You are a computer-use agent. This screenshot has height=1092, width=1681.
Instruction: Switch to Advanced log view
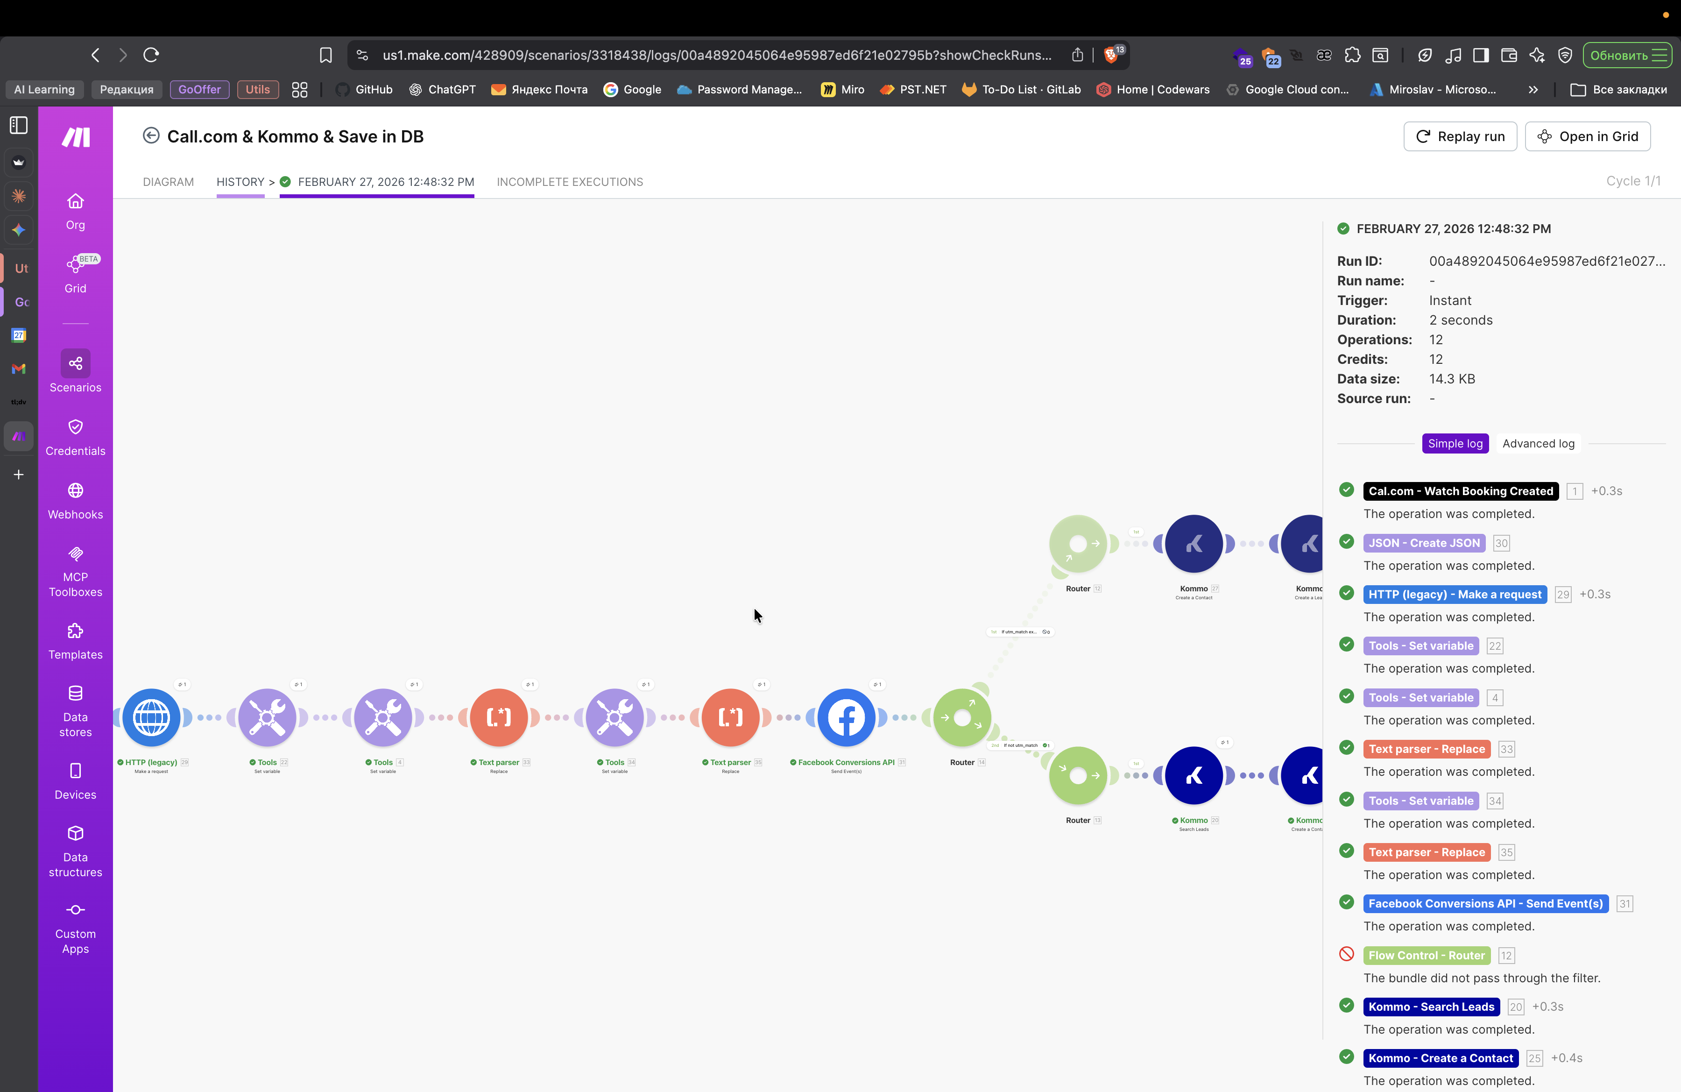1538,444
